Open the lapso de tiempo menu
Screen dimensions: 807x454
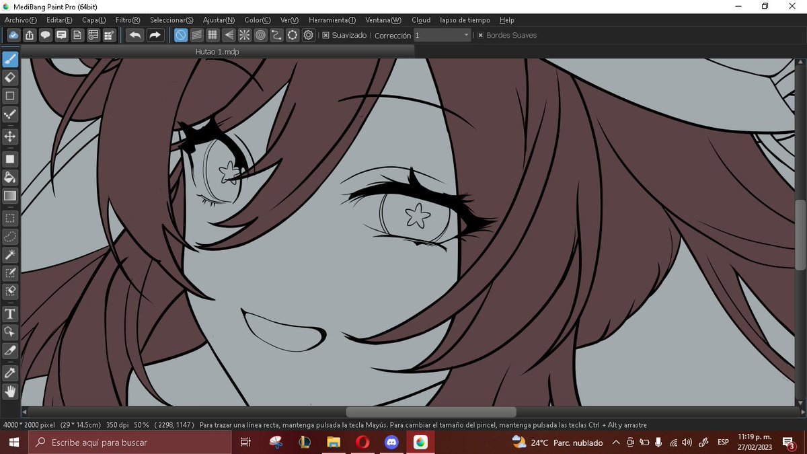465,20
